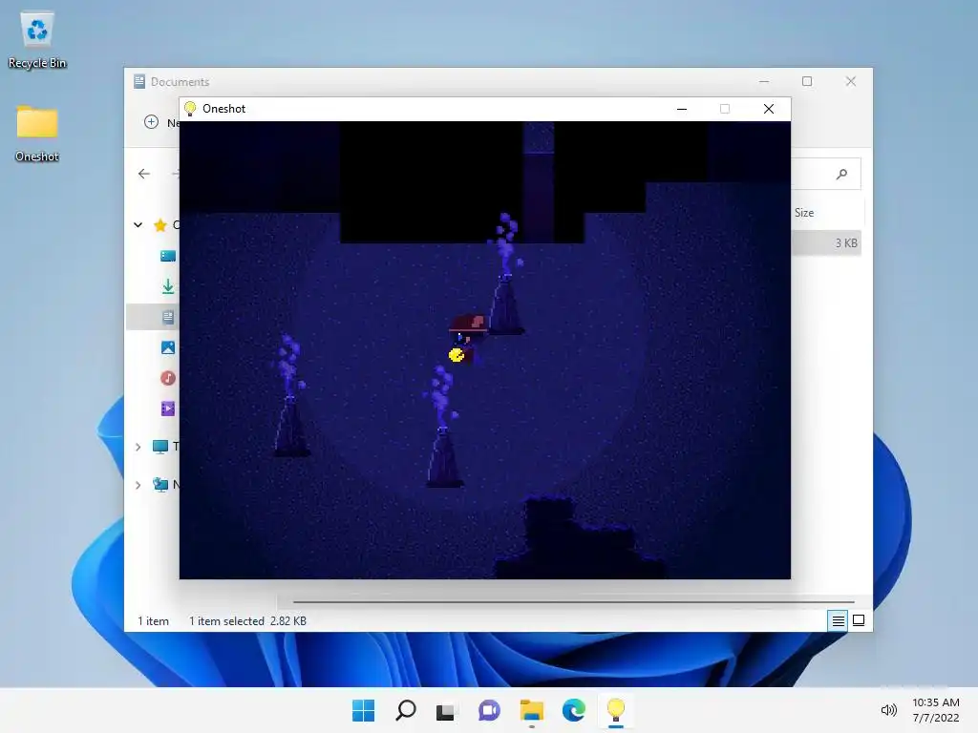
Task: Launch Microsoft Edge from taskbar
Action: click(574, 710)
